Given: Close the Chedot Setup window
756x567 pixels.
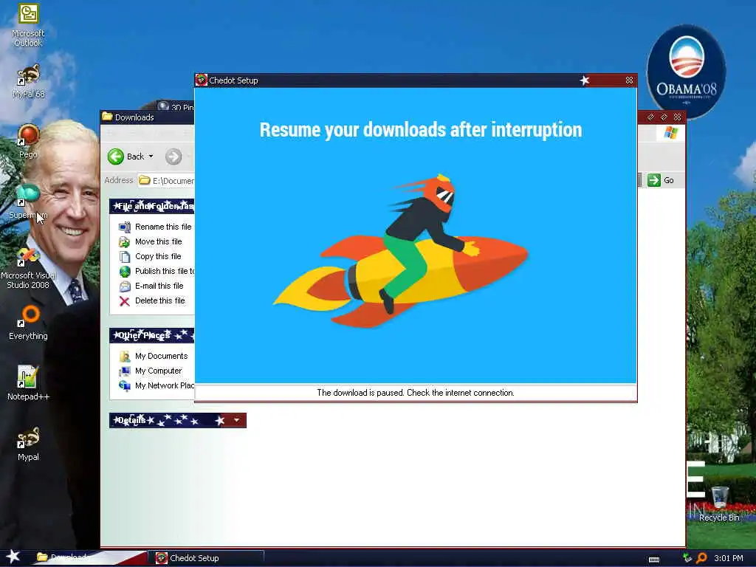Looking at the screenshot, I should [629, 80].
